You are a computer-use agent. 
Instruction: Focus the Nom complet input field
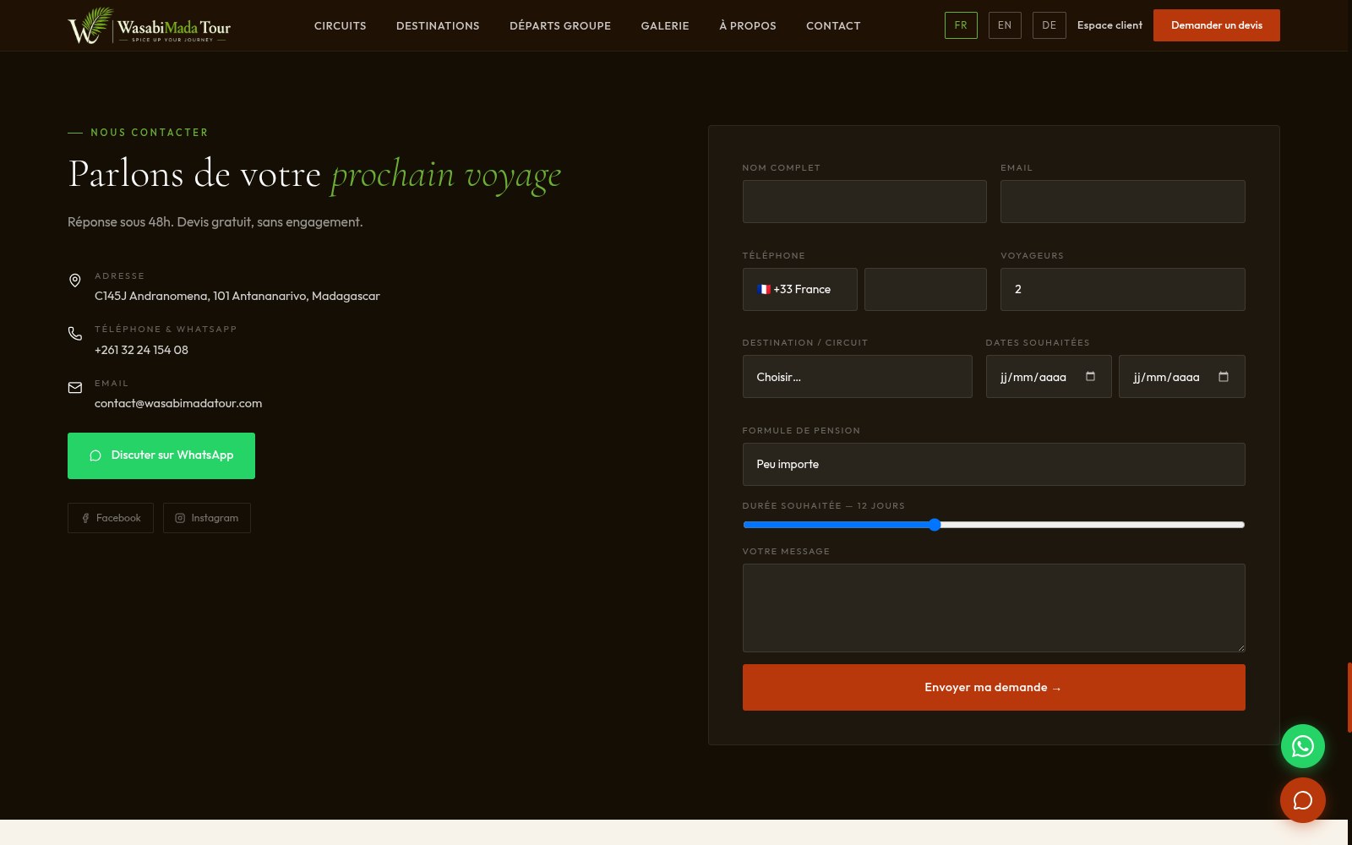click(864, 201)
